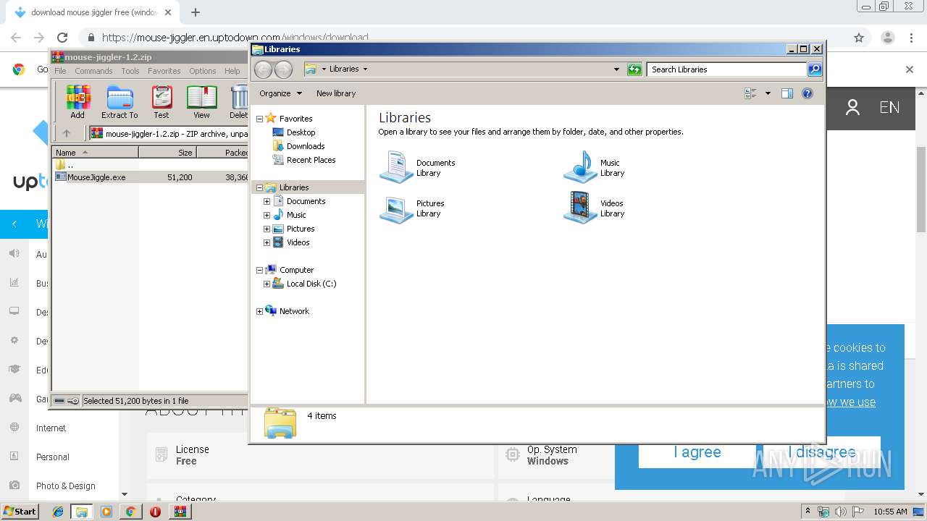This screenshot has width=927, height=521.
Task: Click the Add icon in WinRAR toolbar
Action: point(77,101)
